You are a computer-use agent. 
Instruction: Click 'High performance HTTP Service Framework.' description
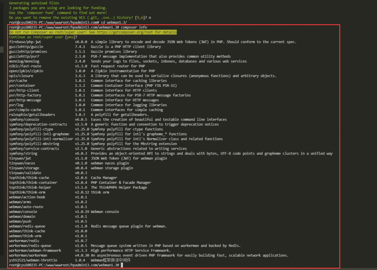(x=131, y=251)
